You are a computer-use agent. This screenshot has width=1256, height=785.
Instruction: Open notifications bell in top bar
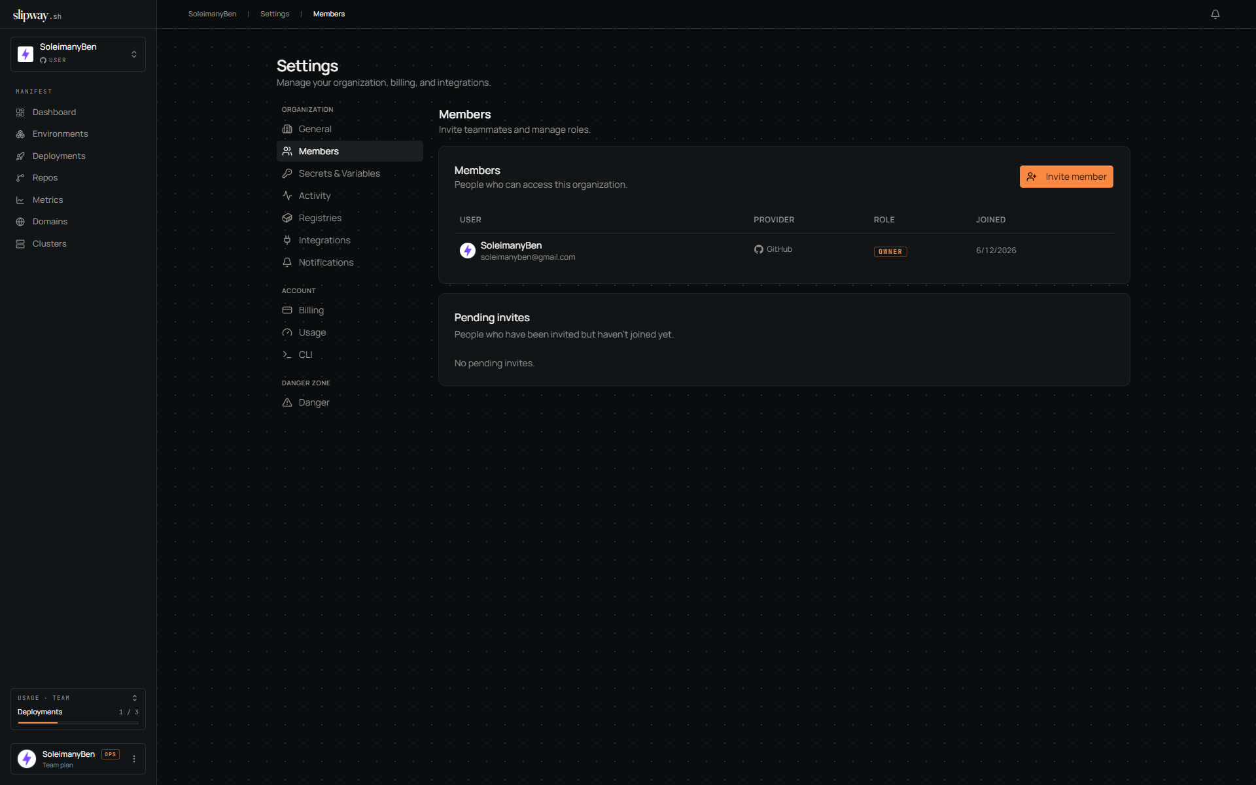[1215, 14]
